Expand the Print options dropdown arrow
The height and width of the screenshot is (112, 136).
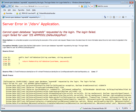[126, 17]
